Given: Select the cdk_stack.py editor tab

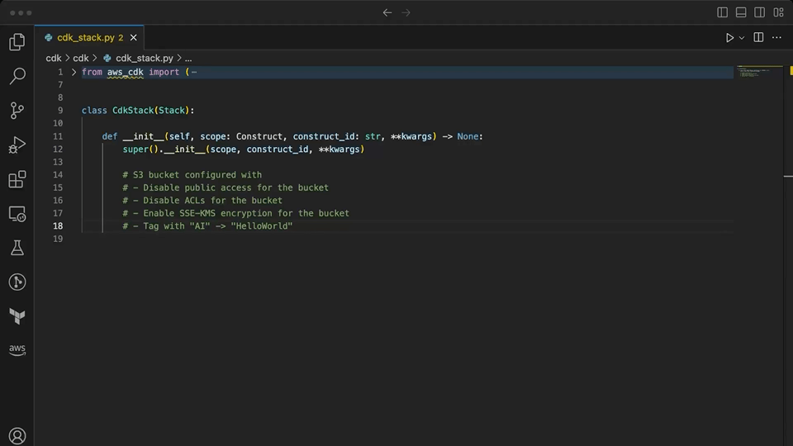Looking at the screenshot, I should coord(85,38).
